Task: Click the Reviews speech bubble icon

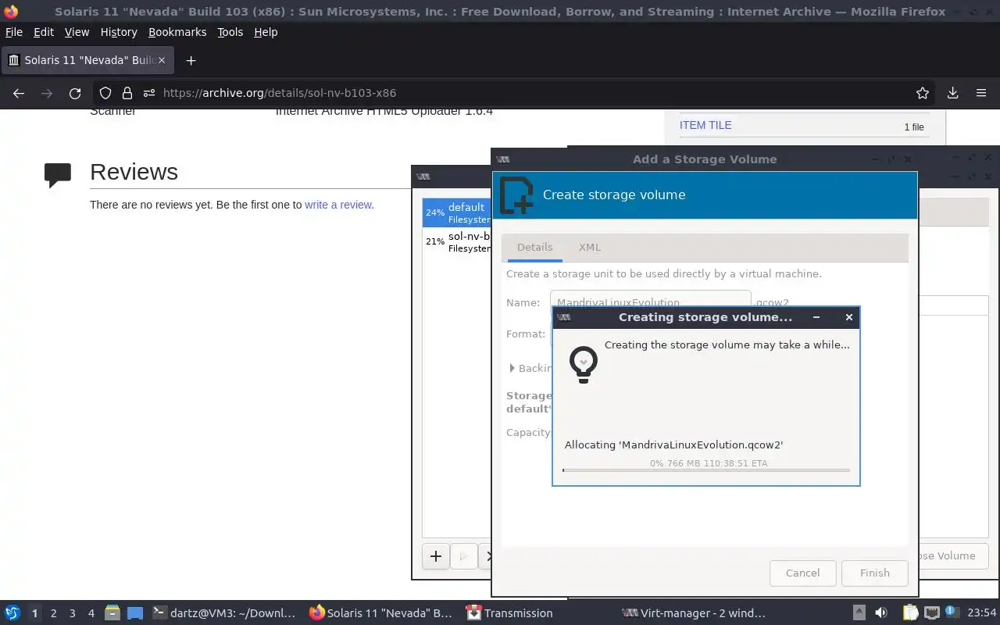Action: [58, 175]
